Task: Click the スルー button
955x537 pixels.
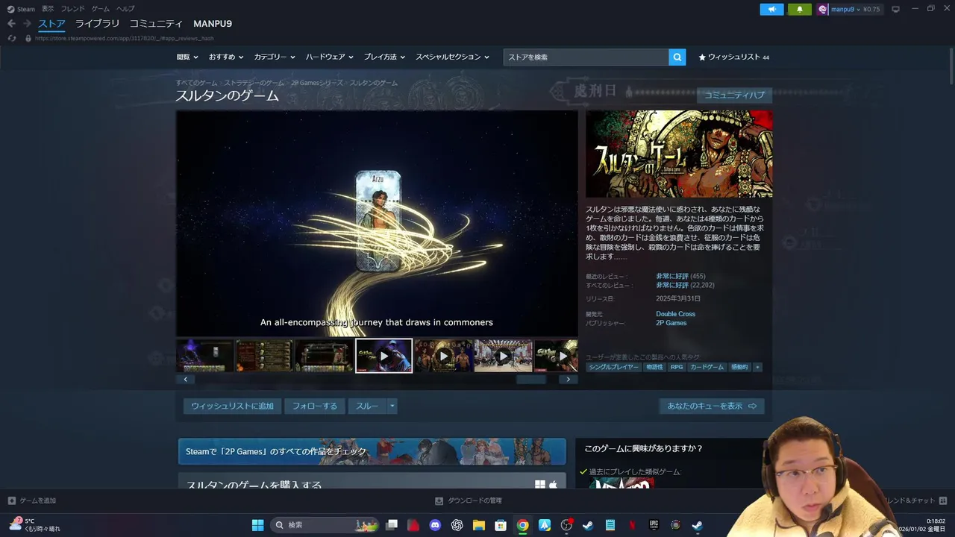Action: [x=366, y=406]
